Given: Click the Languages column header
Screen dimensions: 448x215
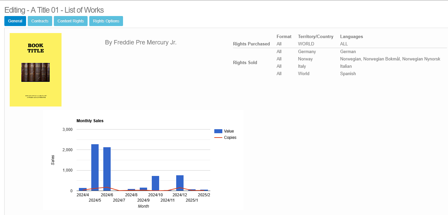Looking at the screenshot, I should 351,37.
